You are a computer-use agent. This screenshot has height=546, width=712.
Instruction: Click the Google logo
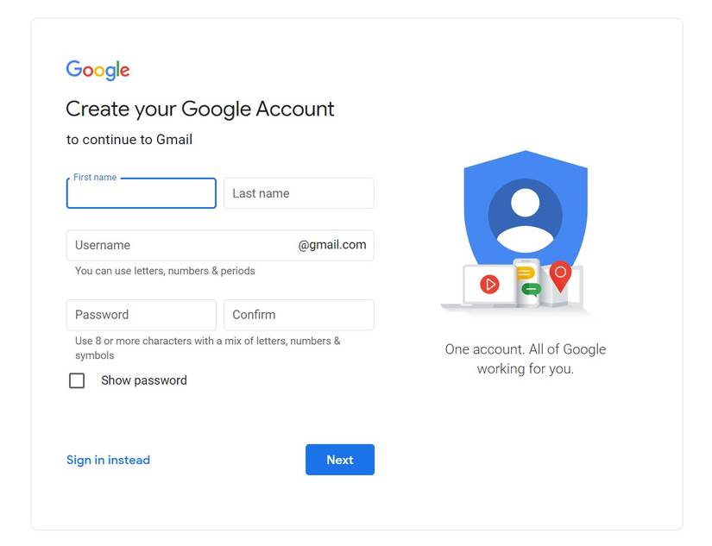tap(98, 71)
